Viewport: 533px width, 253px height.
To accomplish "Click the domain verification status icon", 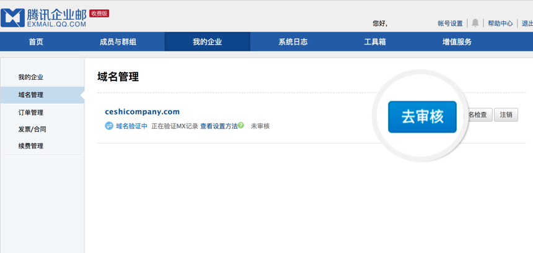I will click(109, 126).
